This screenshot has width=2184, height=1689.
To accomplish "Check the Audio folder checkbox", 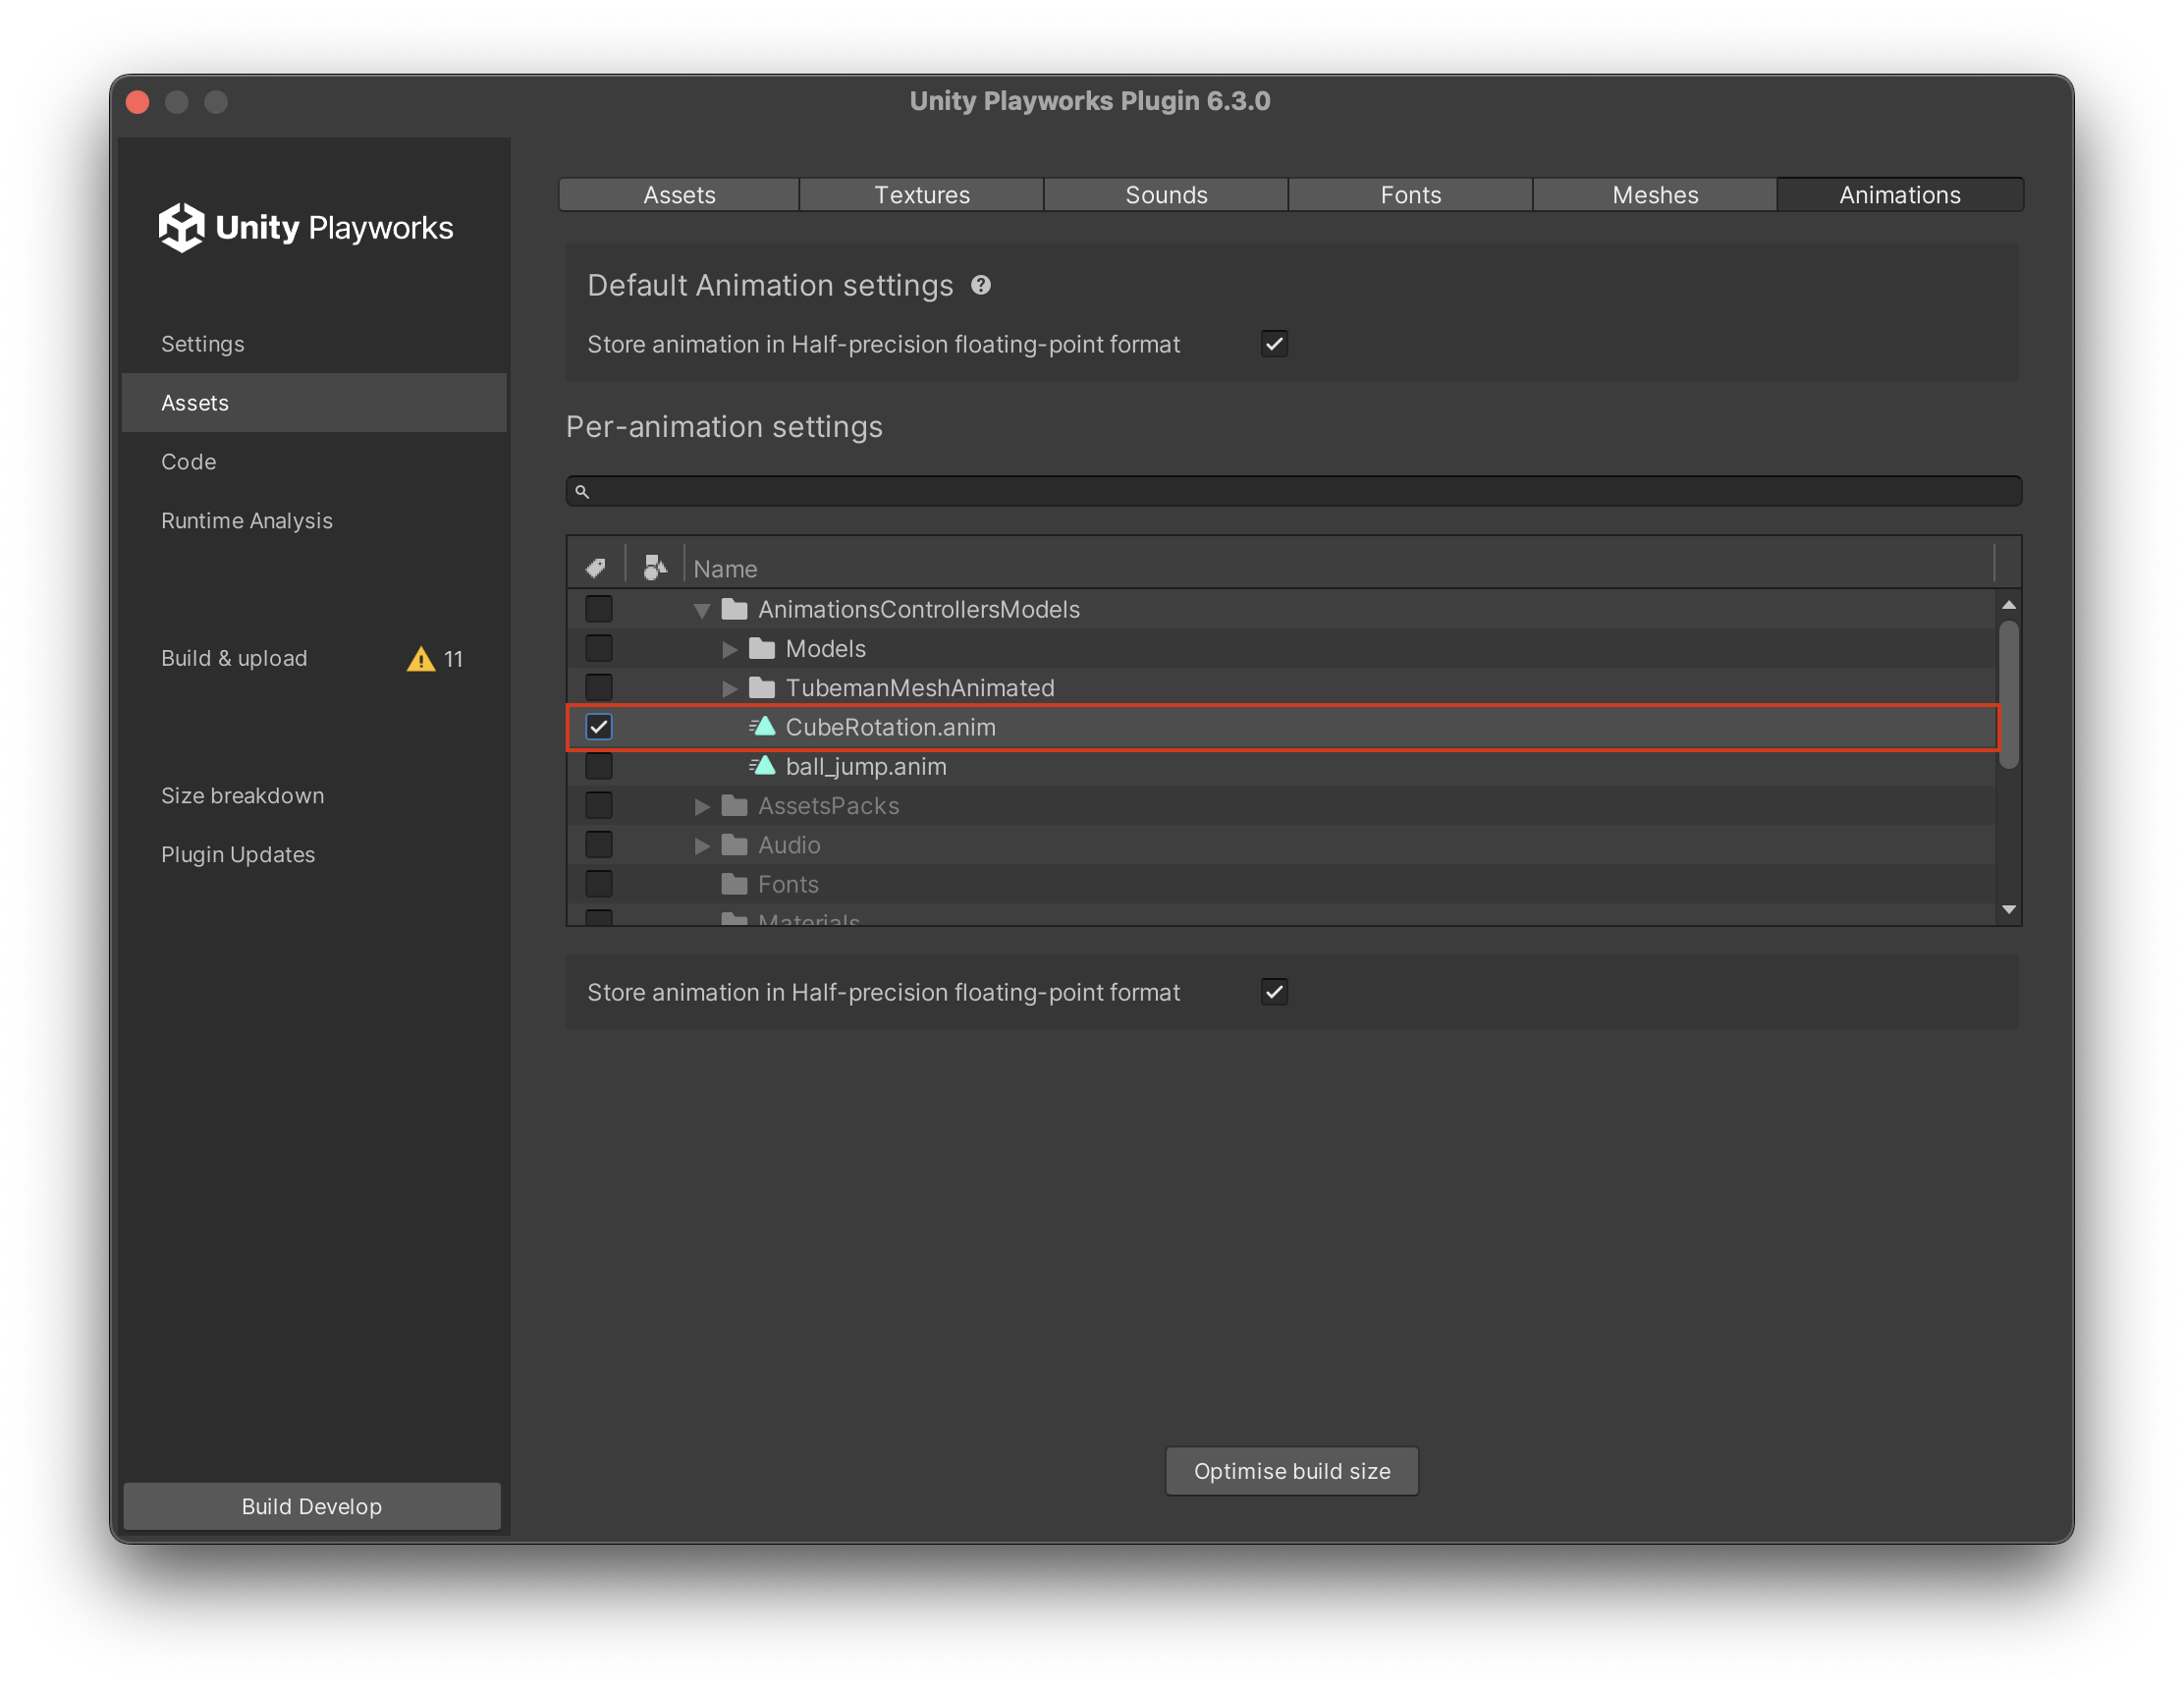I will (599, 845).
